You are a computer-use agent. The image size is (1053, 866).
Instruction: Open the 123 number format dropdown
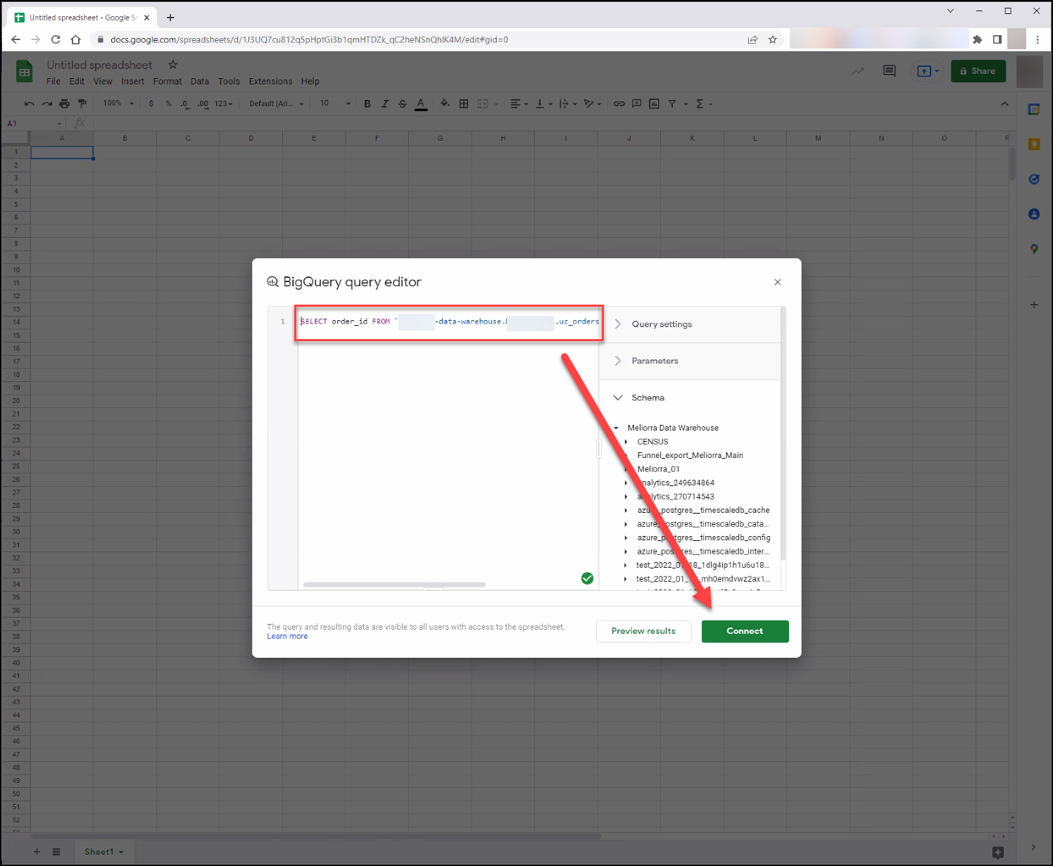[x=223, y=103]
